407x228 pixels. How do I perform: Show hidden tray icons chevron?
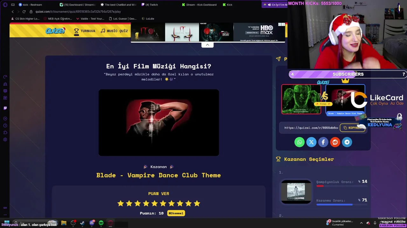coord(361,223)
